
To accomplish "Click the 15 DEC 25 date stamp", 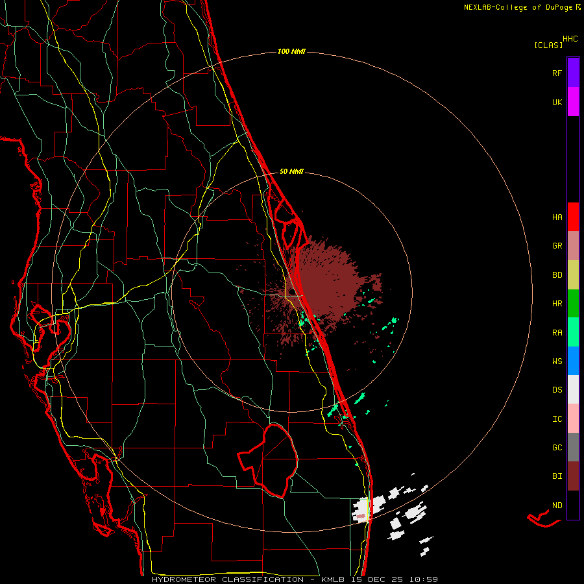I will (377, 579).
